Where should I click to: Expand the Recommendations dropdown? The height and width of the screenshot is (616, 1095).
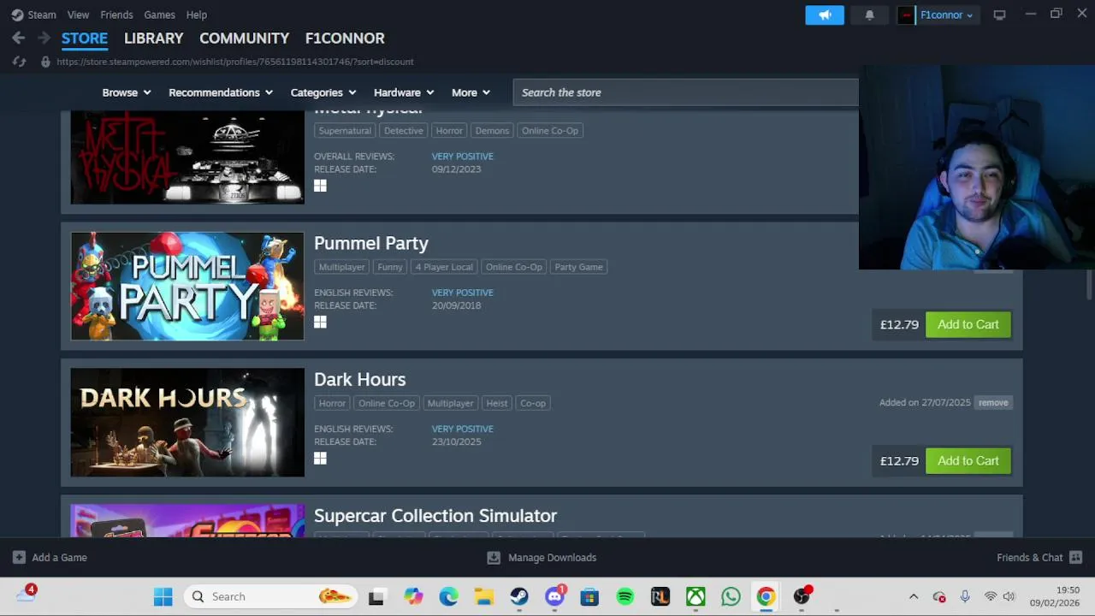[221, 92]
